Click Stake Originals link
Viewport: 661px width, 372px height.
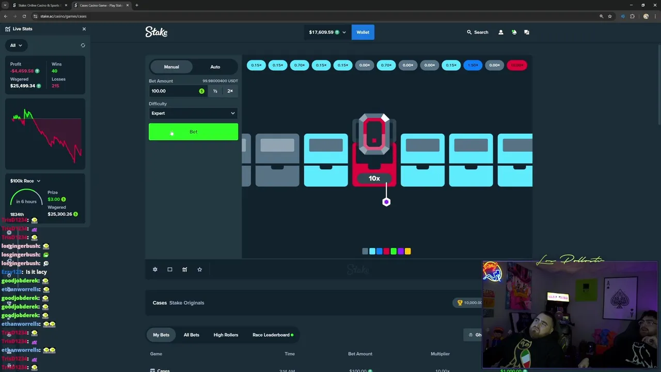186,303
